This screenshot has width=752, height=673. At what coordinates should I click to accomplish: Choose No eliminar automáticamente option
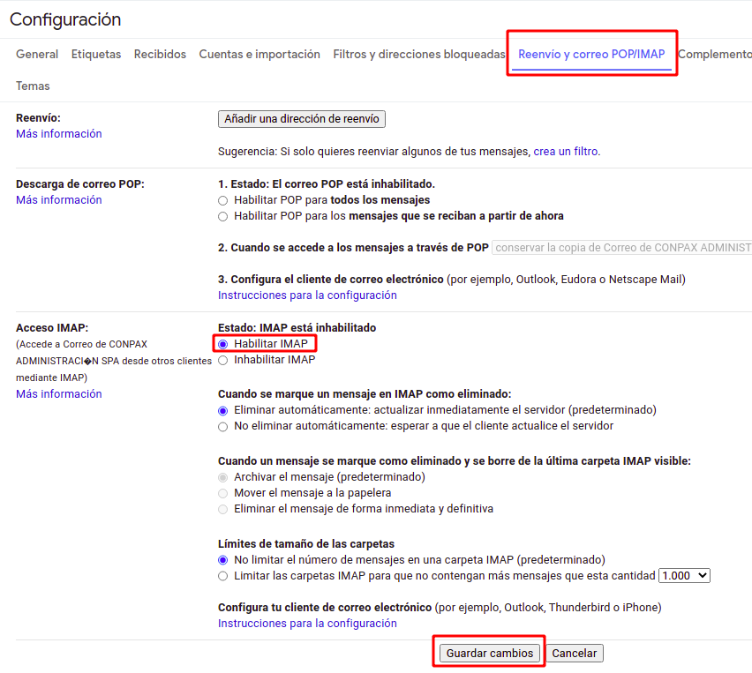(x=222, y=426)
